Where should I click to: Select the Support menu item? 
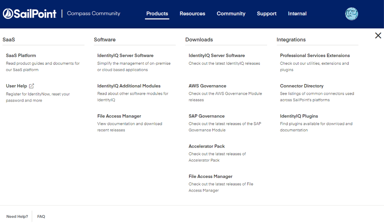266,14
